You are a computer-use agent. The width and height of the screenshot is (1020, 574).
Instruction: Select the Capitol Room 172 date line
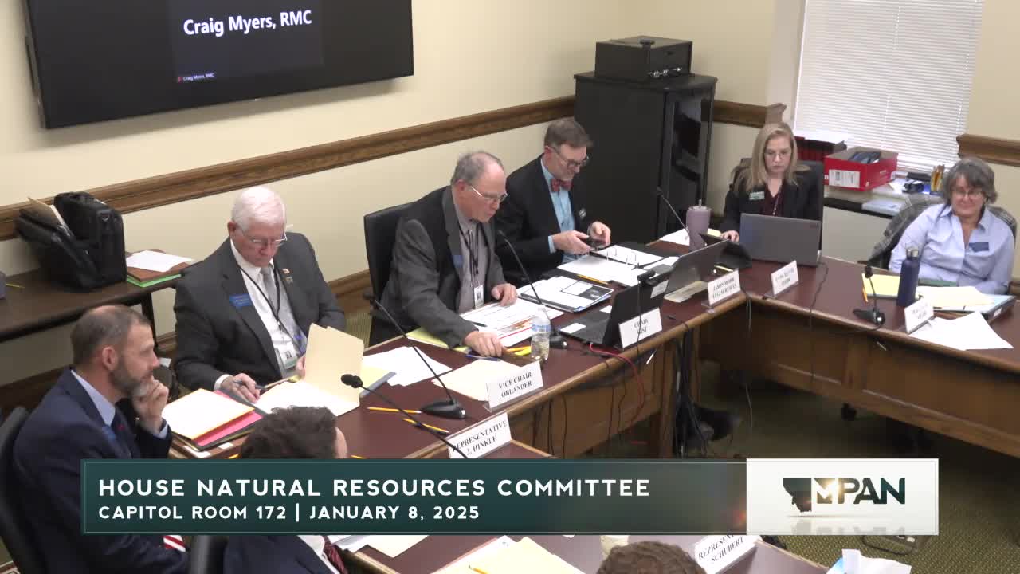click(x=288, y=511)
